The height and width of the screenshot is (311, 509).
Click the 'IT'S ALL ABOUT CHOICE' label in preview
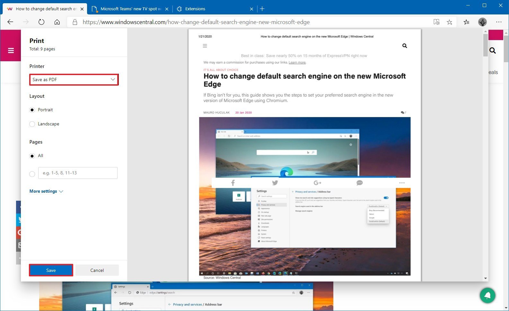221,70
